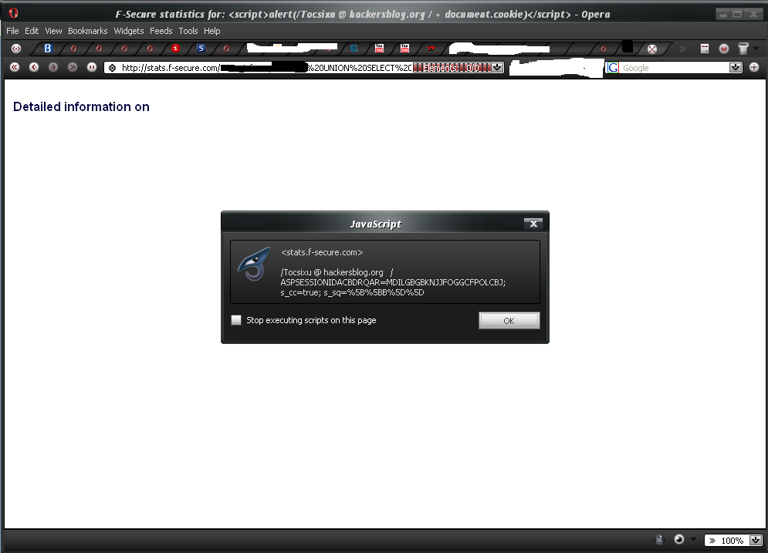Click the panel toggle icon in tab bar
The height and width of the screenshot is (553, 768).
pos(15,49)
